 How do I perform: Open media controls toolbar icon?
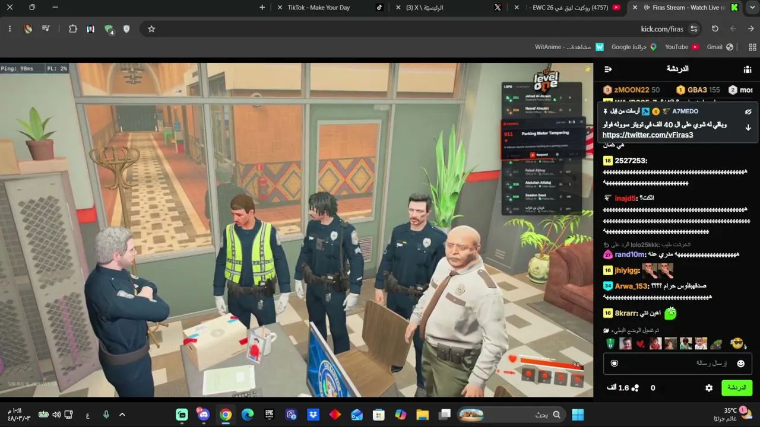coord(46,29)
